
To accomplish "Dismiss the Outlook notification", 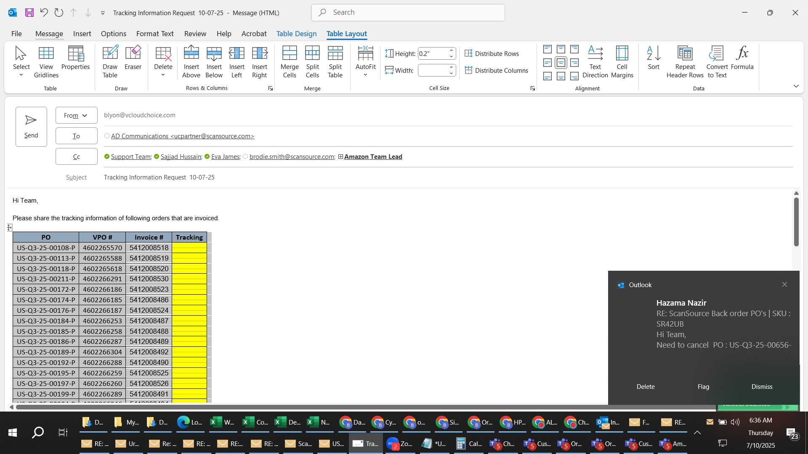I will pos(762,387).
